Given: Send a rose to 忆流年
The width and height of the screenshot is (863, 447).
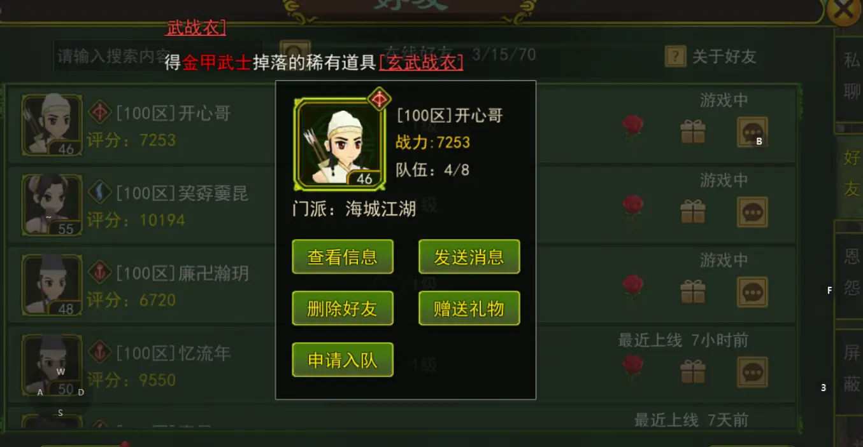Looking at the screenshot, I should [x=632, y=368].
